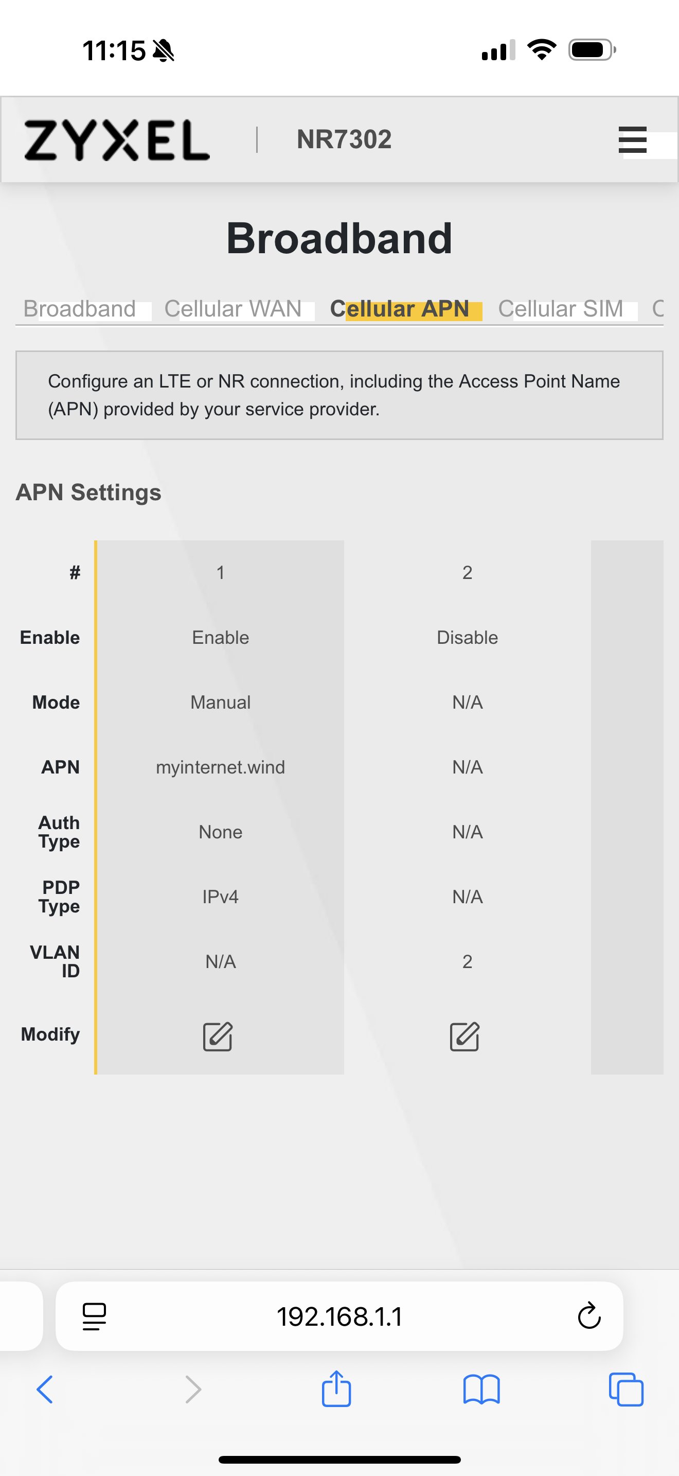Edit APN profile 2 settings
Screen dimensions: 679x1476
coord(464,1036)
